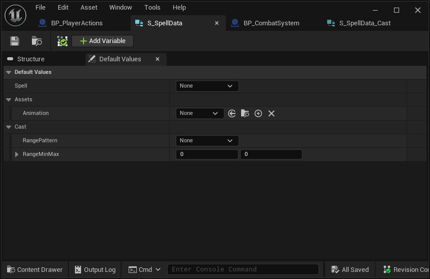Screen dimensions: 430x279
Task: Open the Content Drawer
Action: pyautogui.click(x=35, y=270)
